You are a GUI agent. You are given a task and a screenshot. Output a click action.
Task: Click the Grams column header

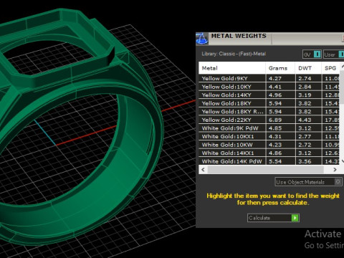coord(280,68)
